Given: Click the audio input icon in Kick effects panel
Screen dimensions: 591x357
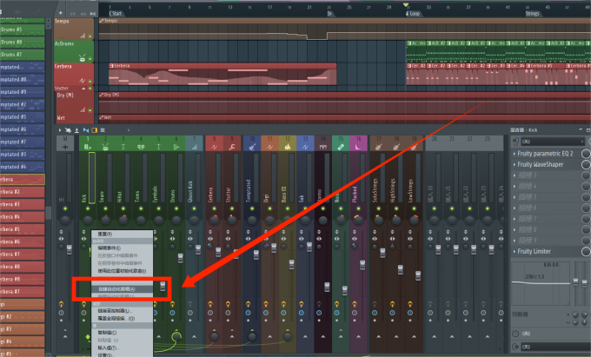Looking at the screenshot, I should coord(515,142).
